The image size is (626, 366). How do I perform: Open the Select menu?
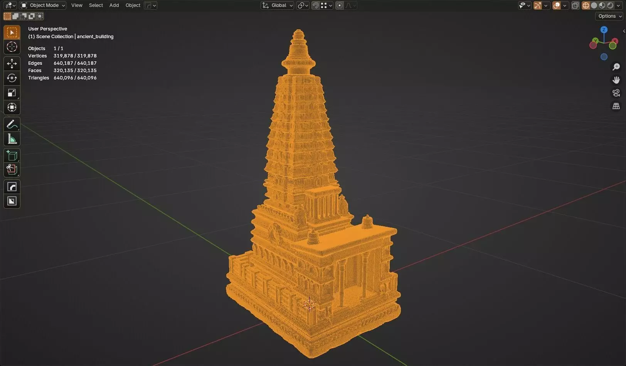[x=96, y=5]
